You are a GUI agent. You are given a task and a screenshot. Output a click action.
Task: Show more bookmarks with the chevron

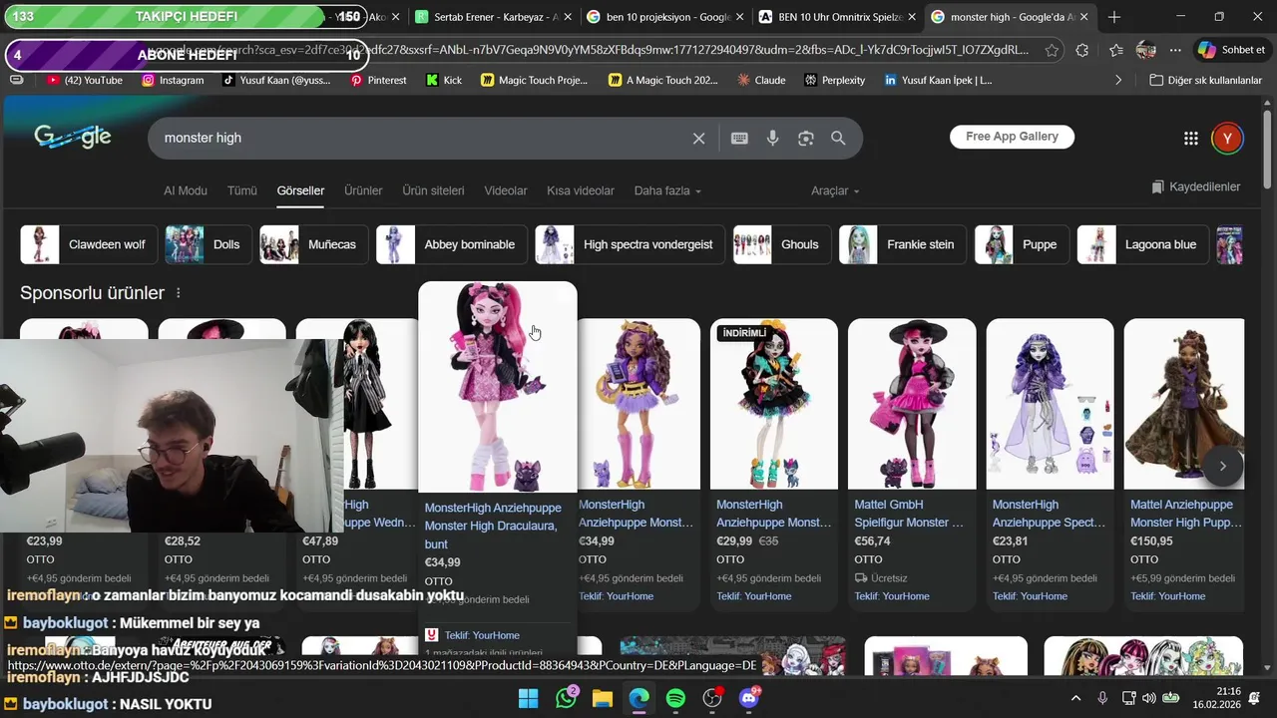(x=1118, y=80)
